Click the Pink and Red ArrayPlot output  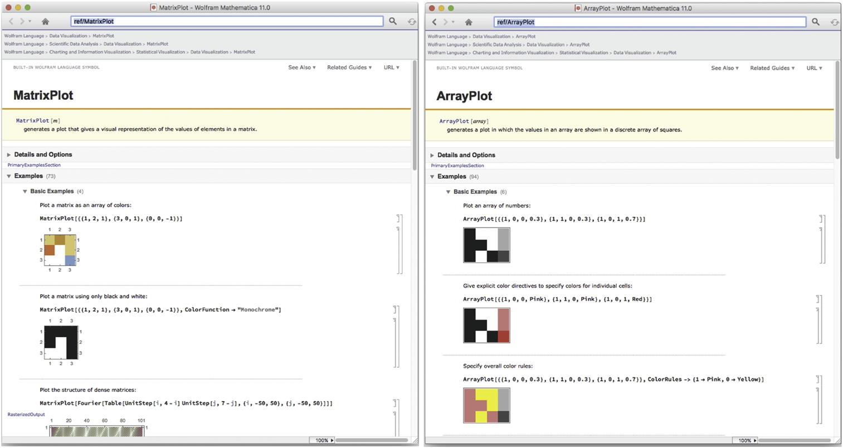pyautogui.click(x=486, y=325)
